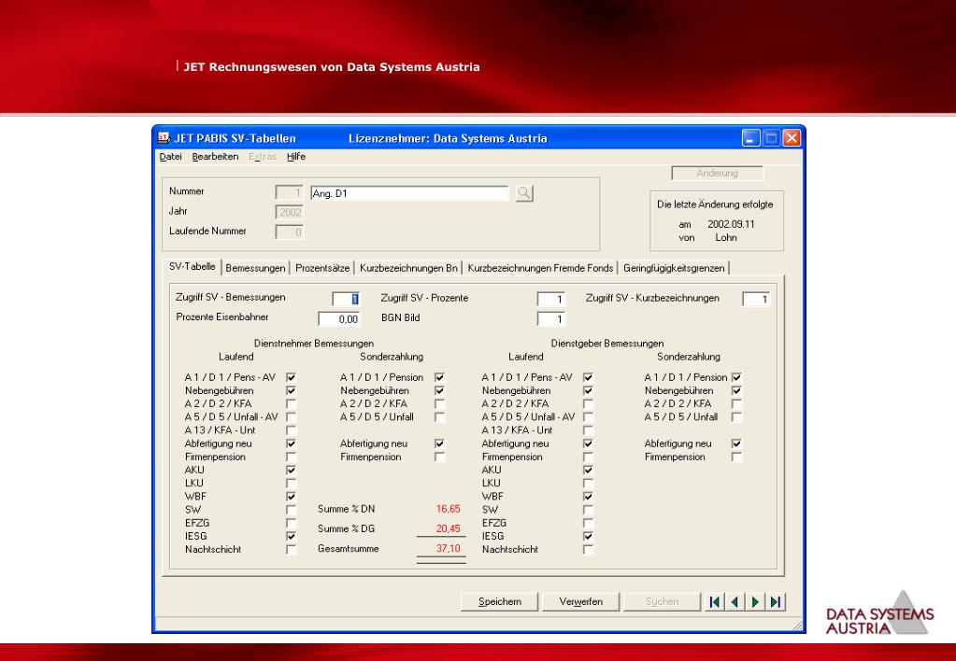This screenshot has height=661, width=956.
Task: Check Dienstnehmer Sonderzahlung A 5 / D 5 / Unfall
Action: 439,417
